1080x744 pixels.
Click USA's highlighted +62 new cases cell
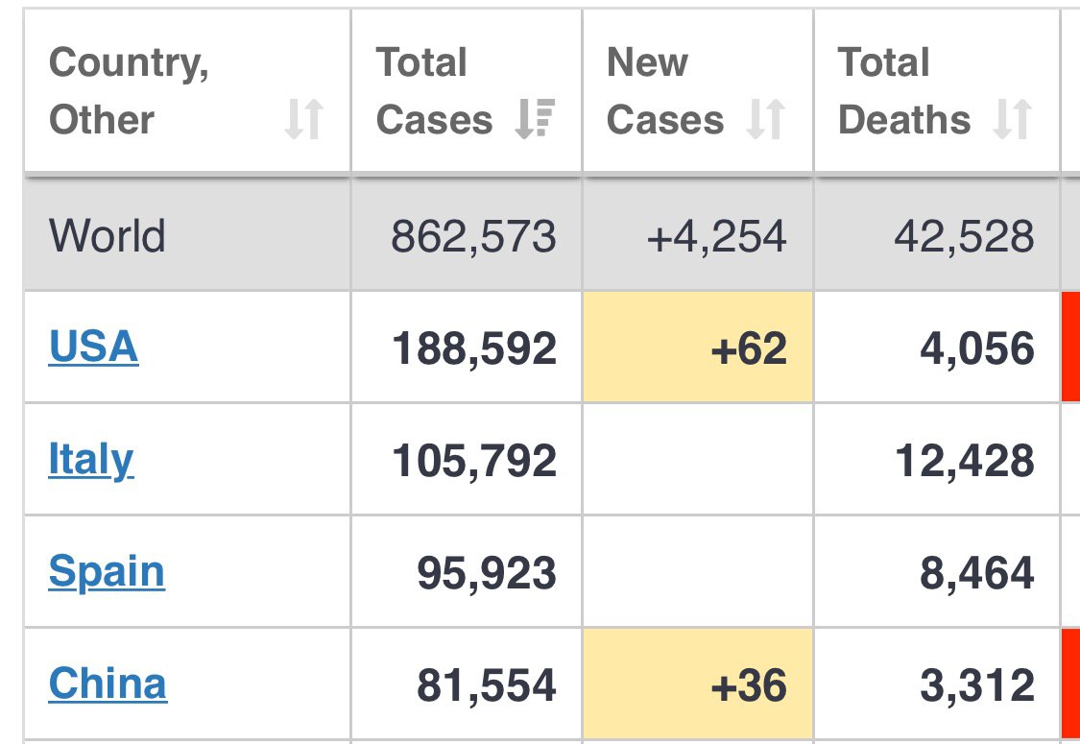click(698, 348)
